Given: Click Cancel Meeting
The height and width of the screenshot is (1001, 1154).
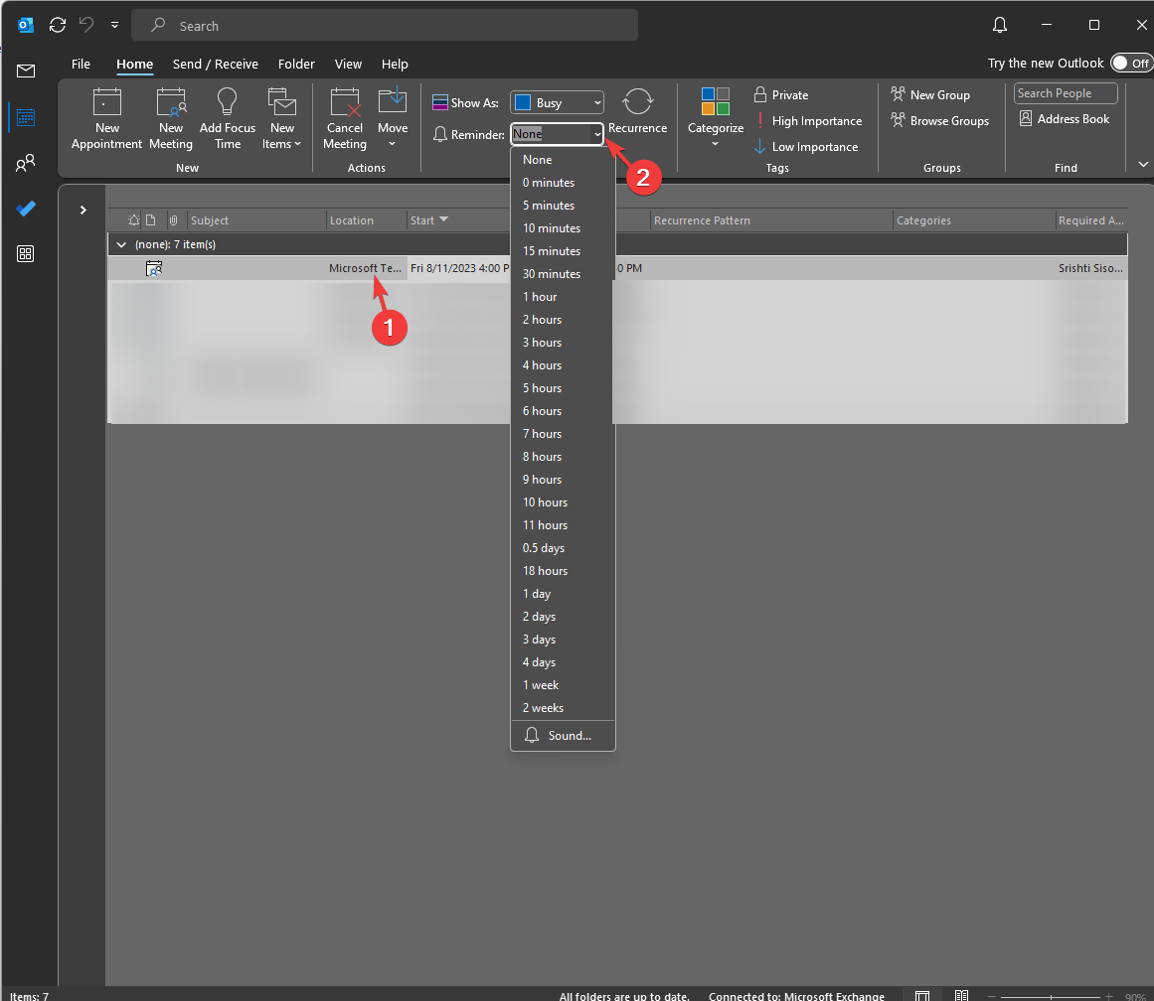Looking at the screenshot, I should 345,118.
